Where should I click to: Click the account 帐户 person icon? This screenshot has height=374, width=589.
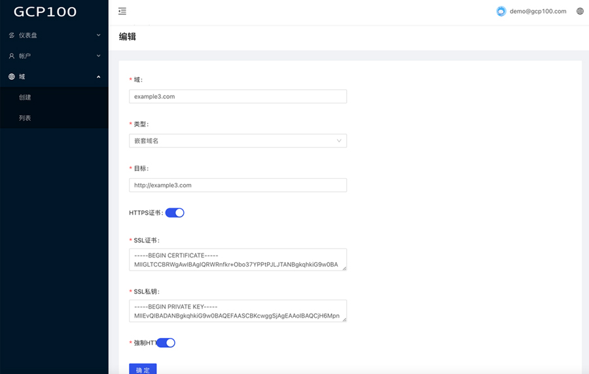click(11, 56)
